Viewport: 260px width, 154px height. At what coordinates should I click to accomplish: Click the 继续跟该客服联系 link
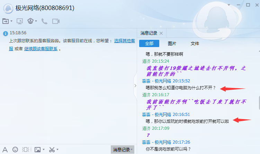(41, 49)
